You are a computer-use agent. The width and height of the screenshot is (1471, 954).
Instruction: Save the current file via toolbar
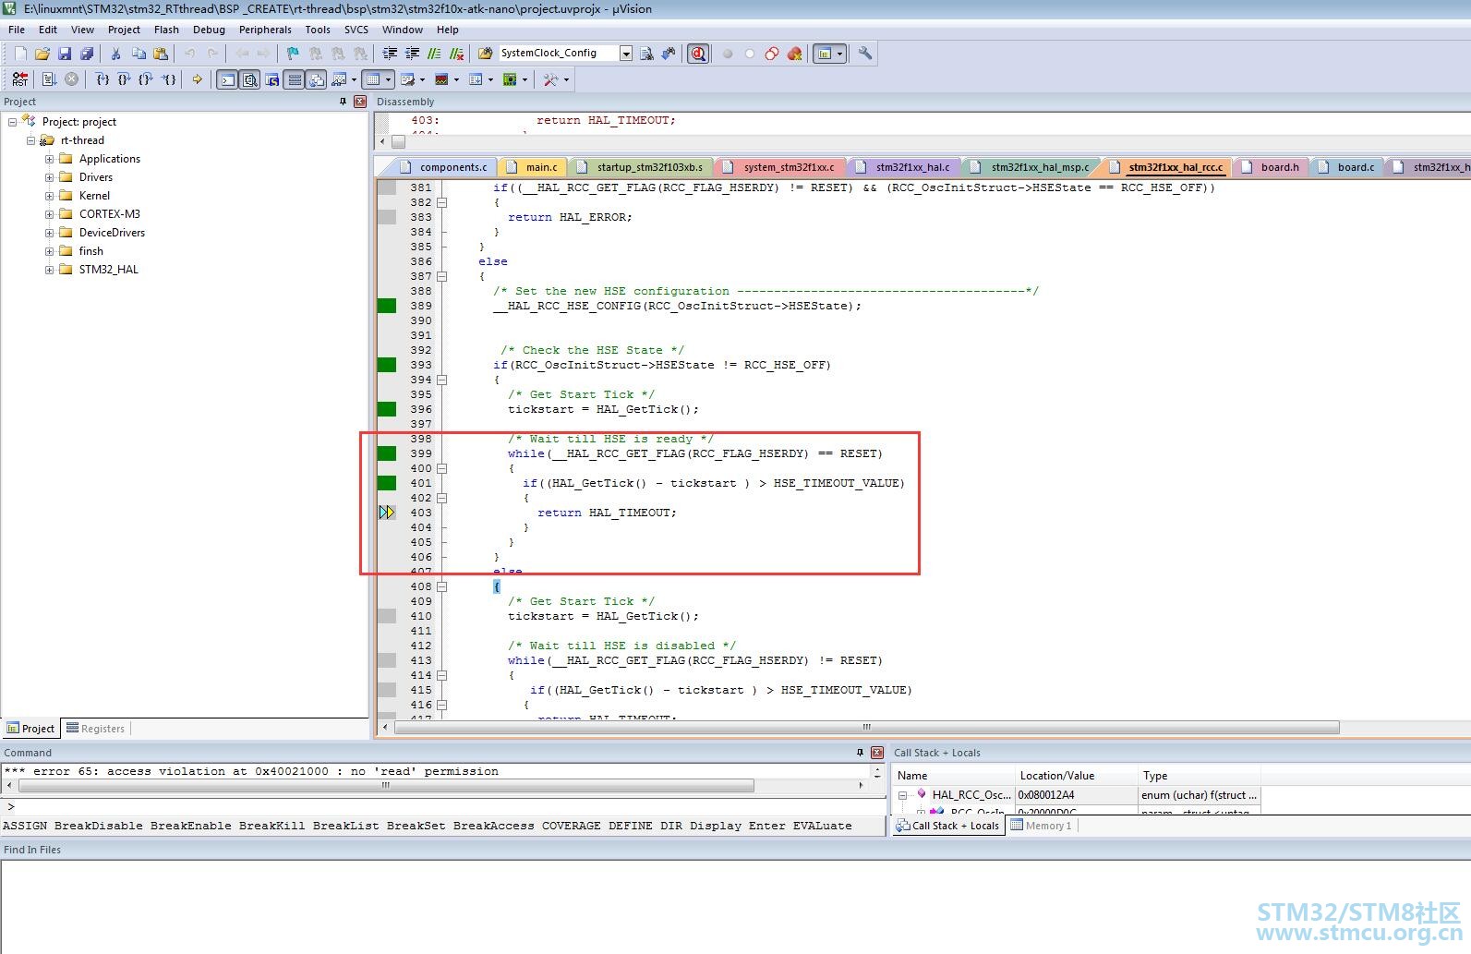pos(65,54)
